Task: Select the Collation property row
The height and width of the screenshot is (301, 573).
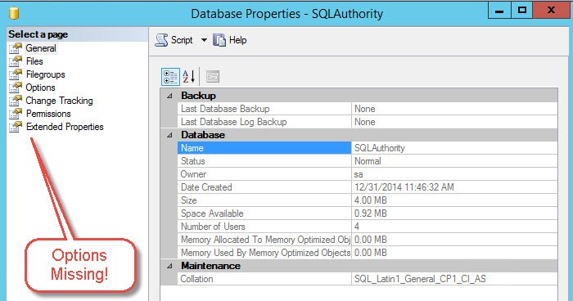Action: click(368, 279)
